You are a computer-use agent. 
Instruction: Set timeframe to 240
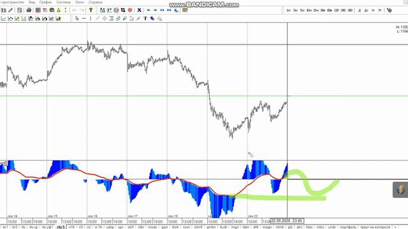pos(343,10)
